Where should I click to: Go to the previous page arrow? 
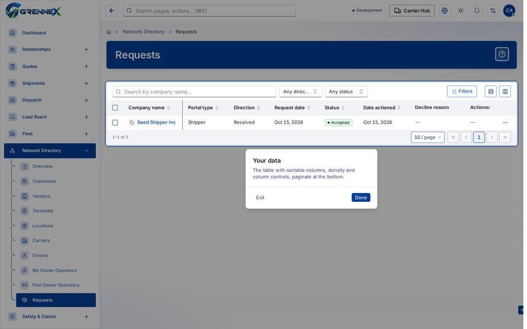pos(466,137)
